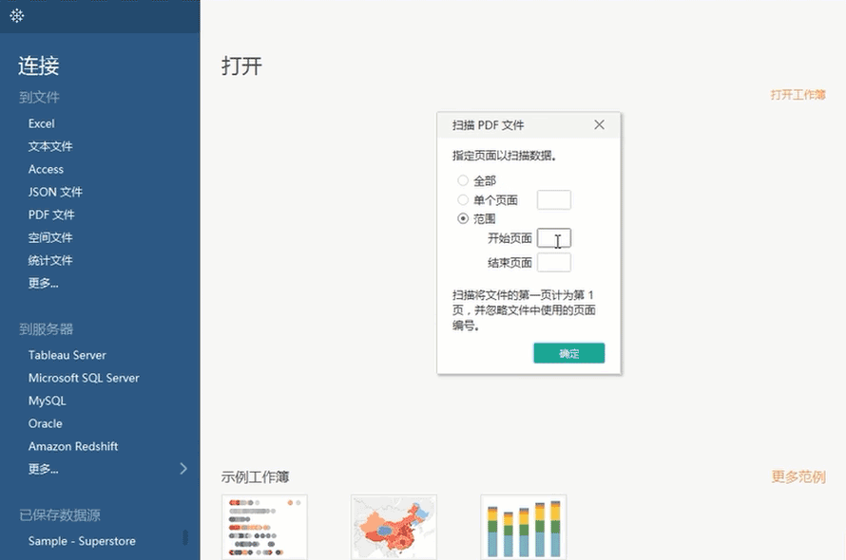
Task: Open the China map sample workbook
Action: pyautogui.click(x=394, y=527)
